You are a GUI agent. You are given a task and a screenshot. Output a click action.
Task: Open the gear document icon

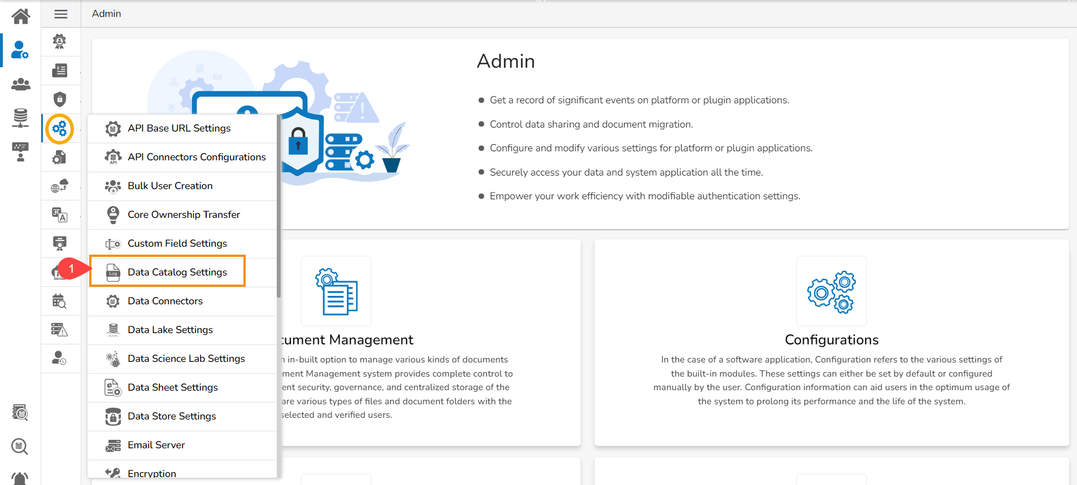coord(59,158)
